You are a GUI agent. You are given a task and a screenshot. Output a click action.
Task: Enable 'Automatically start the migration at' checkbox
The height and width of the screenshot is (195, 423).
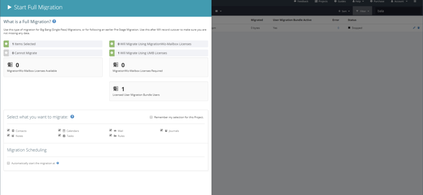tap(8, 163)
